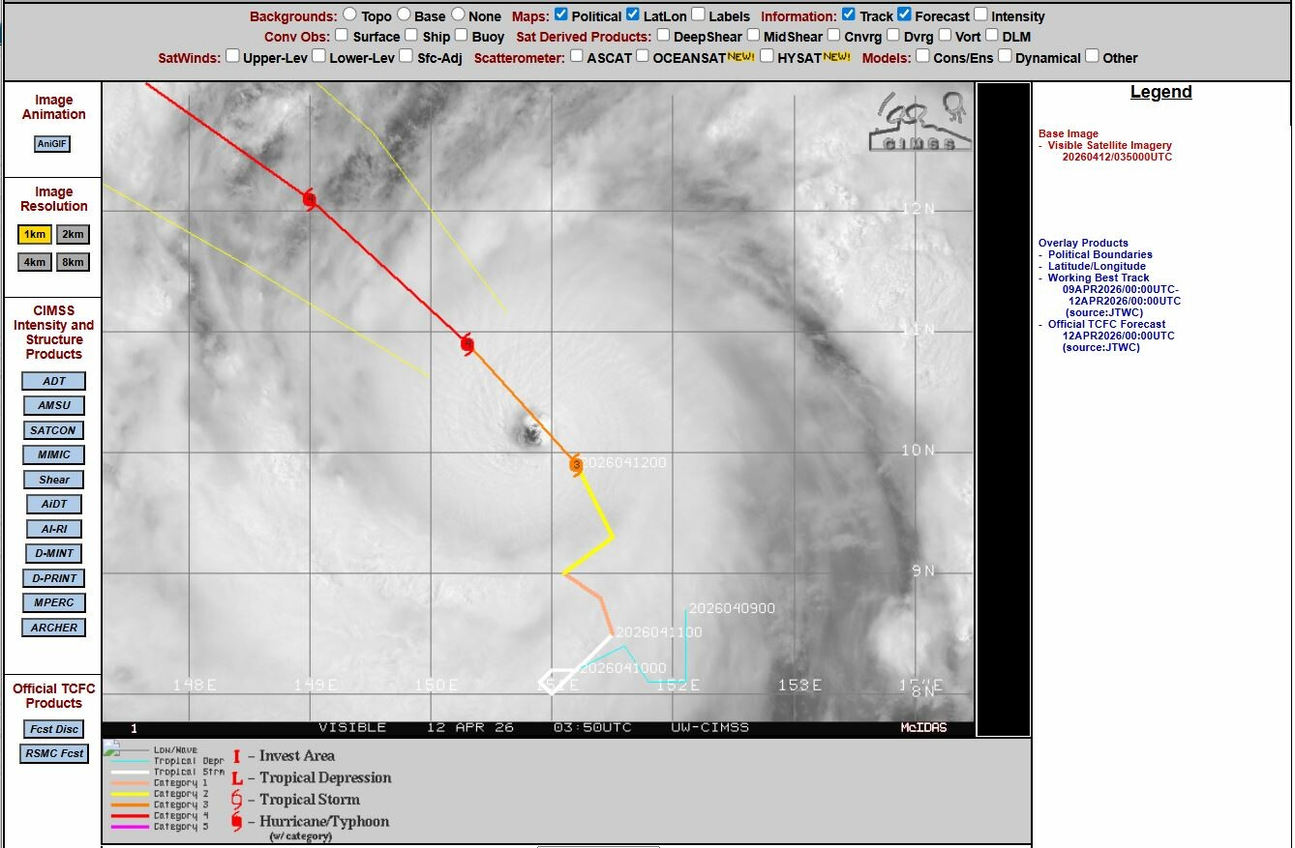Open the D-MINT product
The height and width of the screenshot is (848, 1295).
pos(54,554)
